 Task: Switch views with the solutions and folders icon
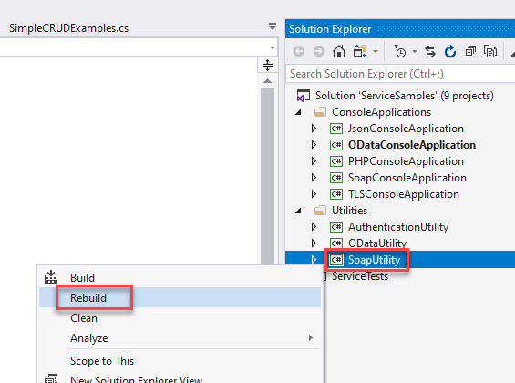pos(360,51)
